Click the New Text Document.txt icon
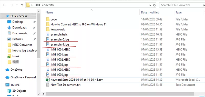Viewport: 205px width, 97px height. (x=48, y=85)
